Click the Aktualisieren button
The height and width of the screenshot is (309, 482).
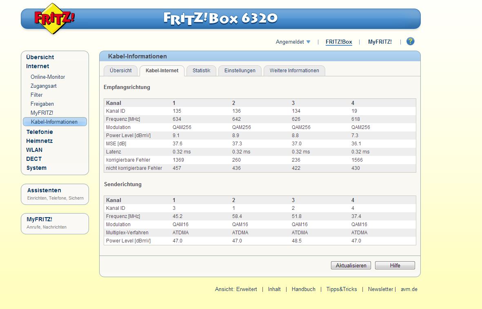(351, 265)
